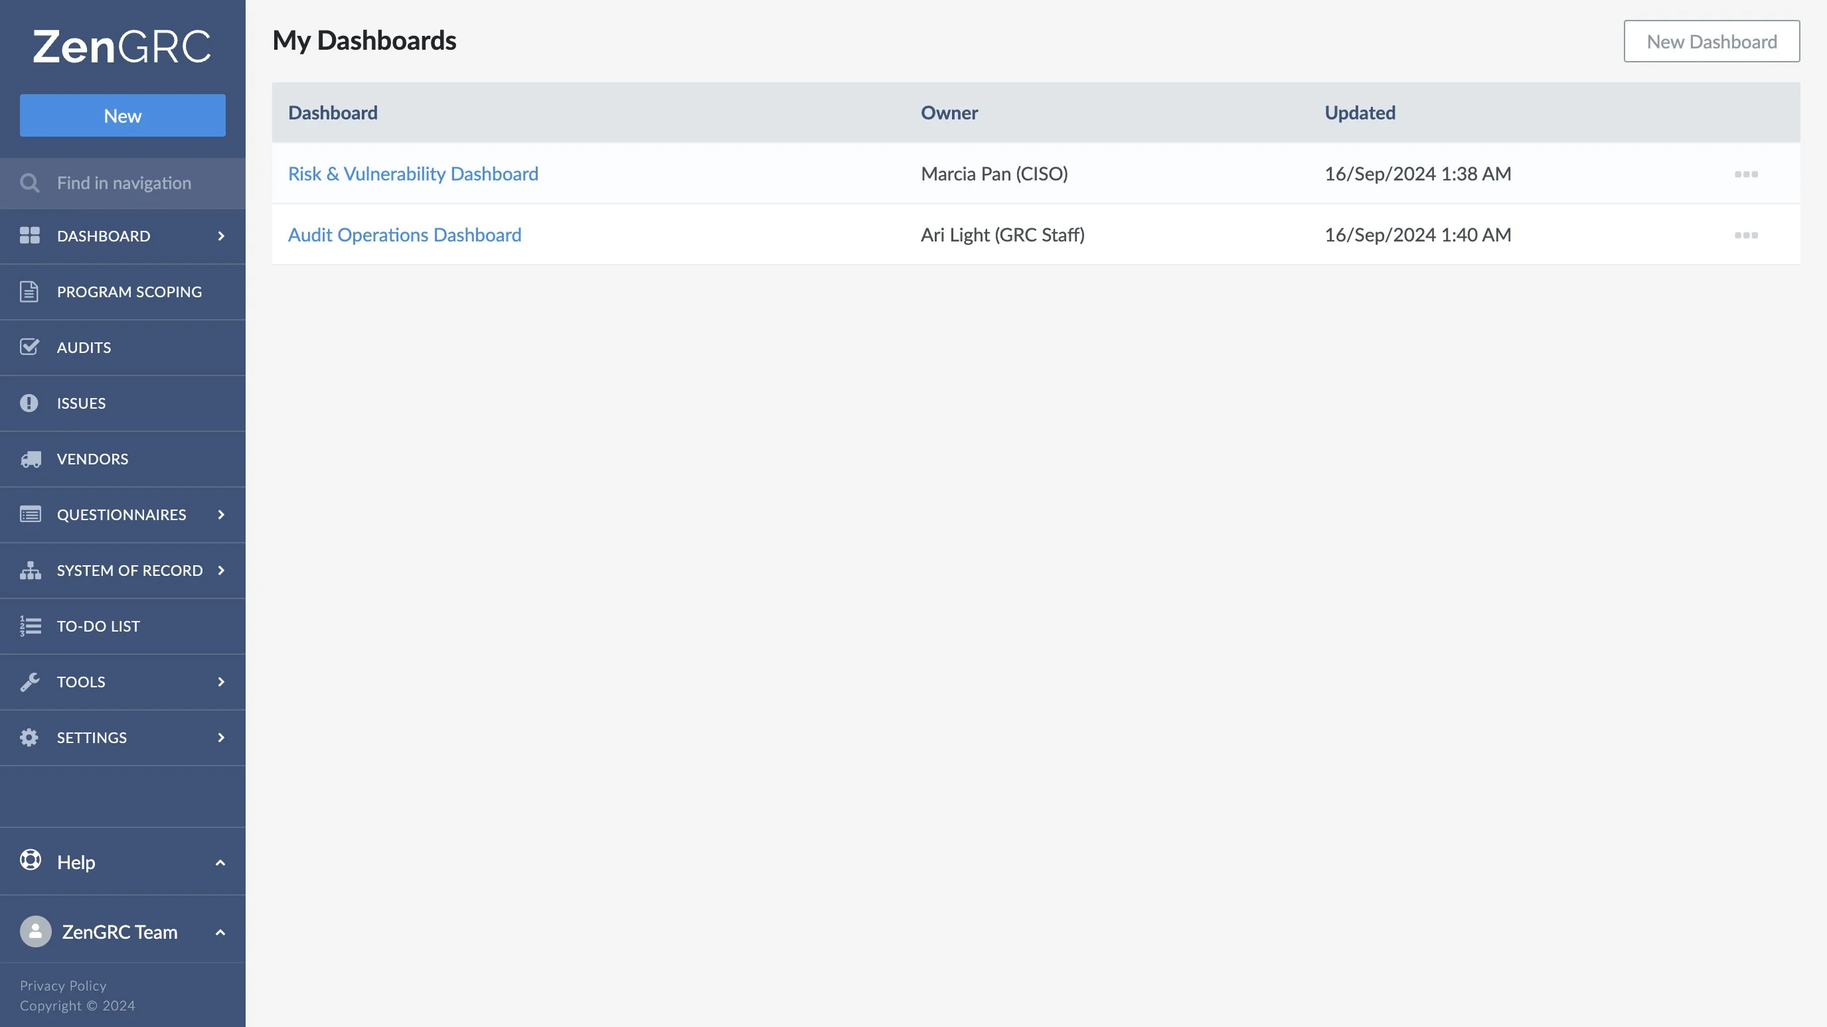Open the Help section
Image resolution: width=1827 pixels, height=1027 pixels.
point(123,862)
